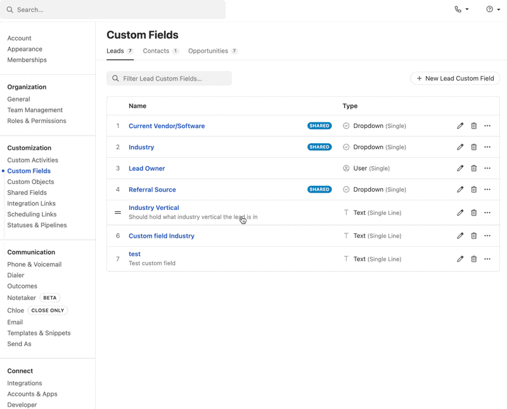This screenshot has width=507, height=409.
Task: Open more options for Custom field Industry
Action: coord(487,236)
